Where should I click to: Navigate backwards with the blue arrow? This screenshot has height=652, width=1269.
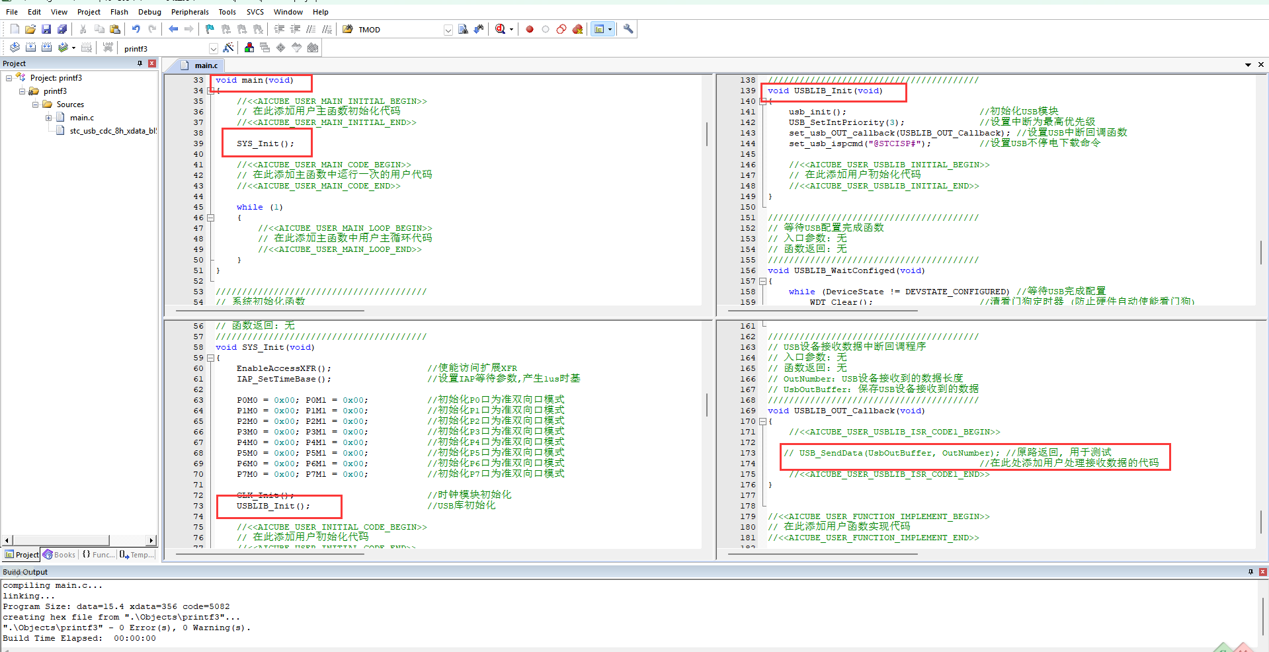[x=173, y=29]
